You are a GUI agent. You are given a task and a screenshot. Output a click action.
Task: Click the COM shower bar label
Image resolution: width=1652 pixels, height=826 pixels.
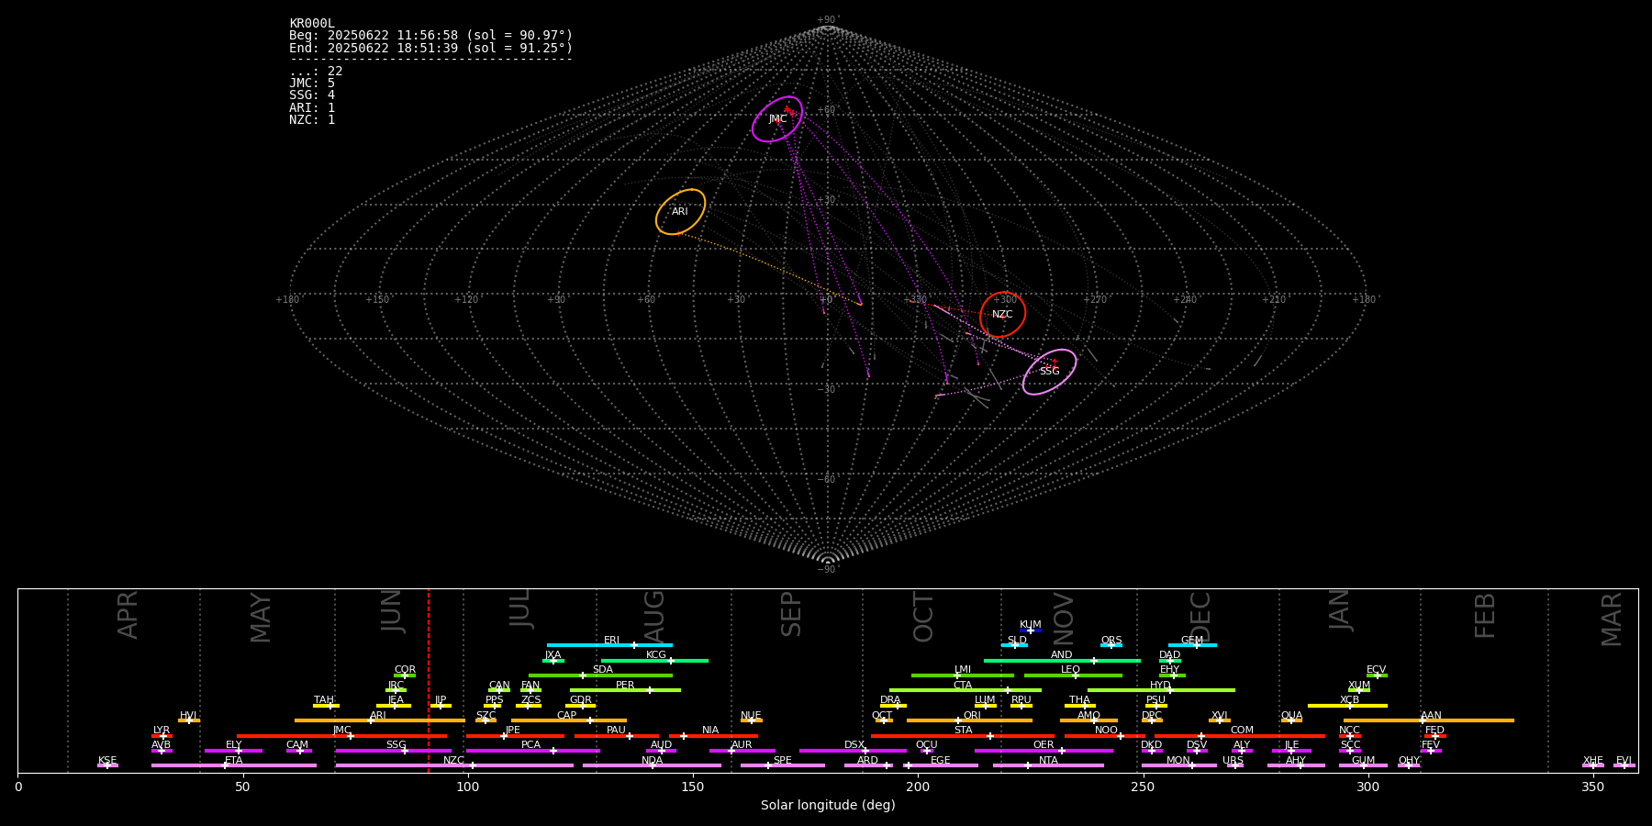coord(1242,731)
